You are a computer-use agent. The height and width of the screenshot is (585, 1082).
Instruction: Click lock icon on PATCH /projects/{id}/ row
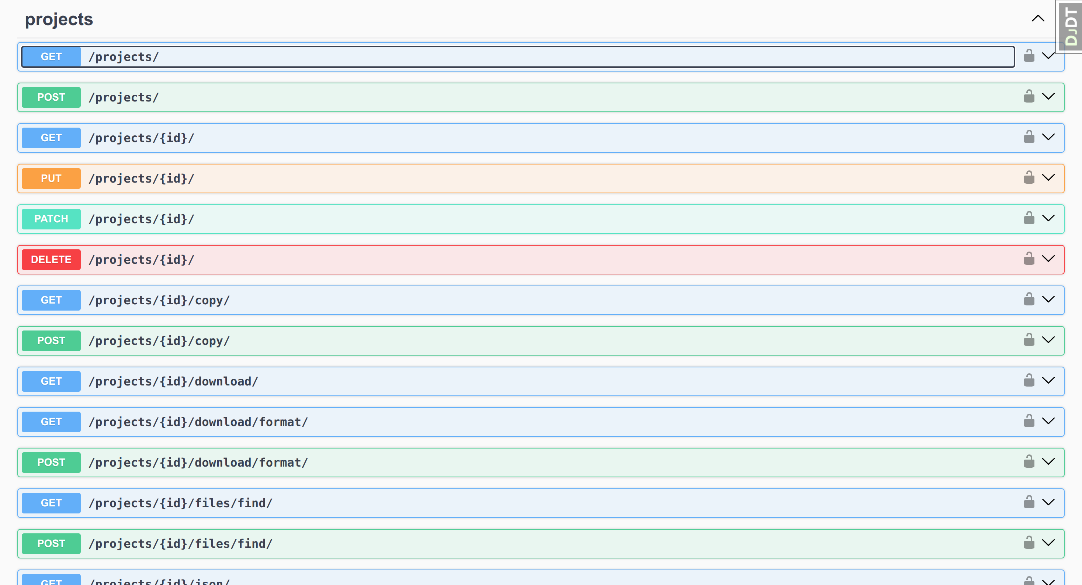[1029, 218]
